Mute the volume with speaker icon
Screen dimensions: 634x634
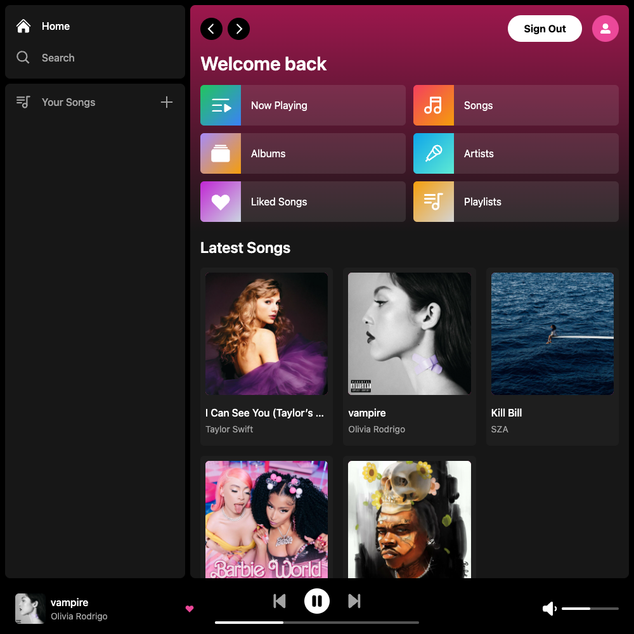tap(549, 609)
